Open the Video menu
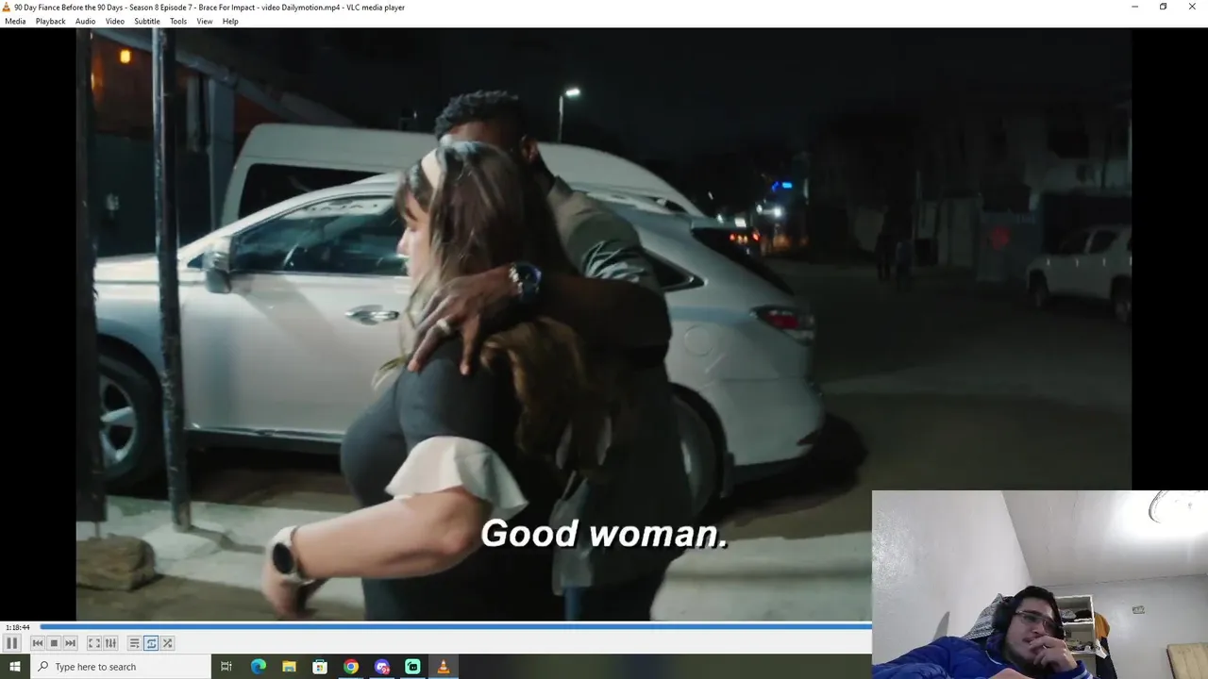 (115, 21)
